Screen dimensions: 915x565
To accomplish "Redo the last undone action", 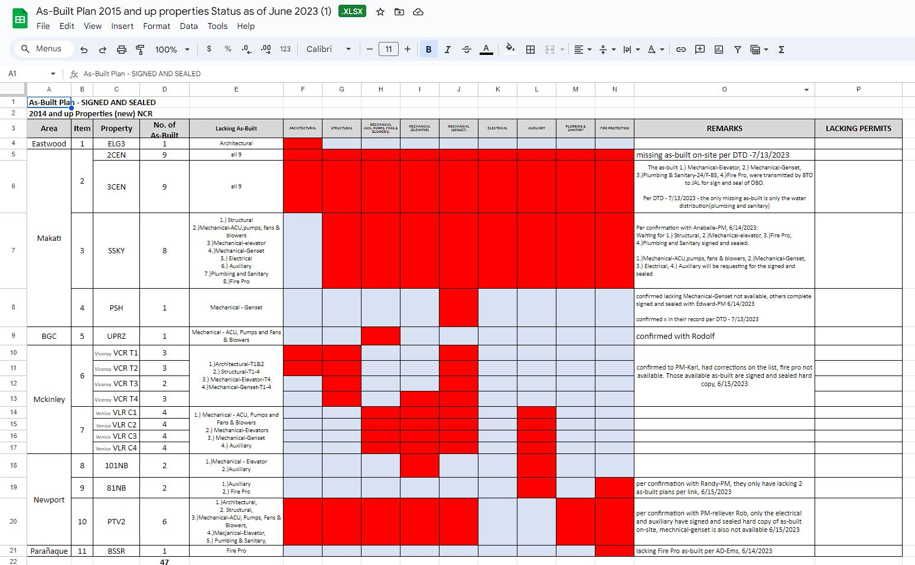I will coord(103,50).
